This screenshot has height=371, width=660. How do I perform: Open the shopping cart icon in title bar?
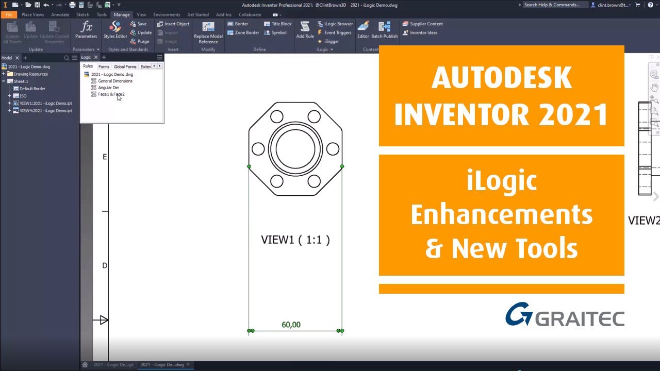(638, 5)
